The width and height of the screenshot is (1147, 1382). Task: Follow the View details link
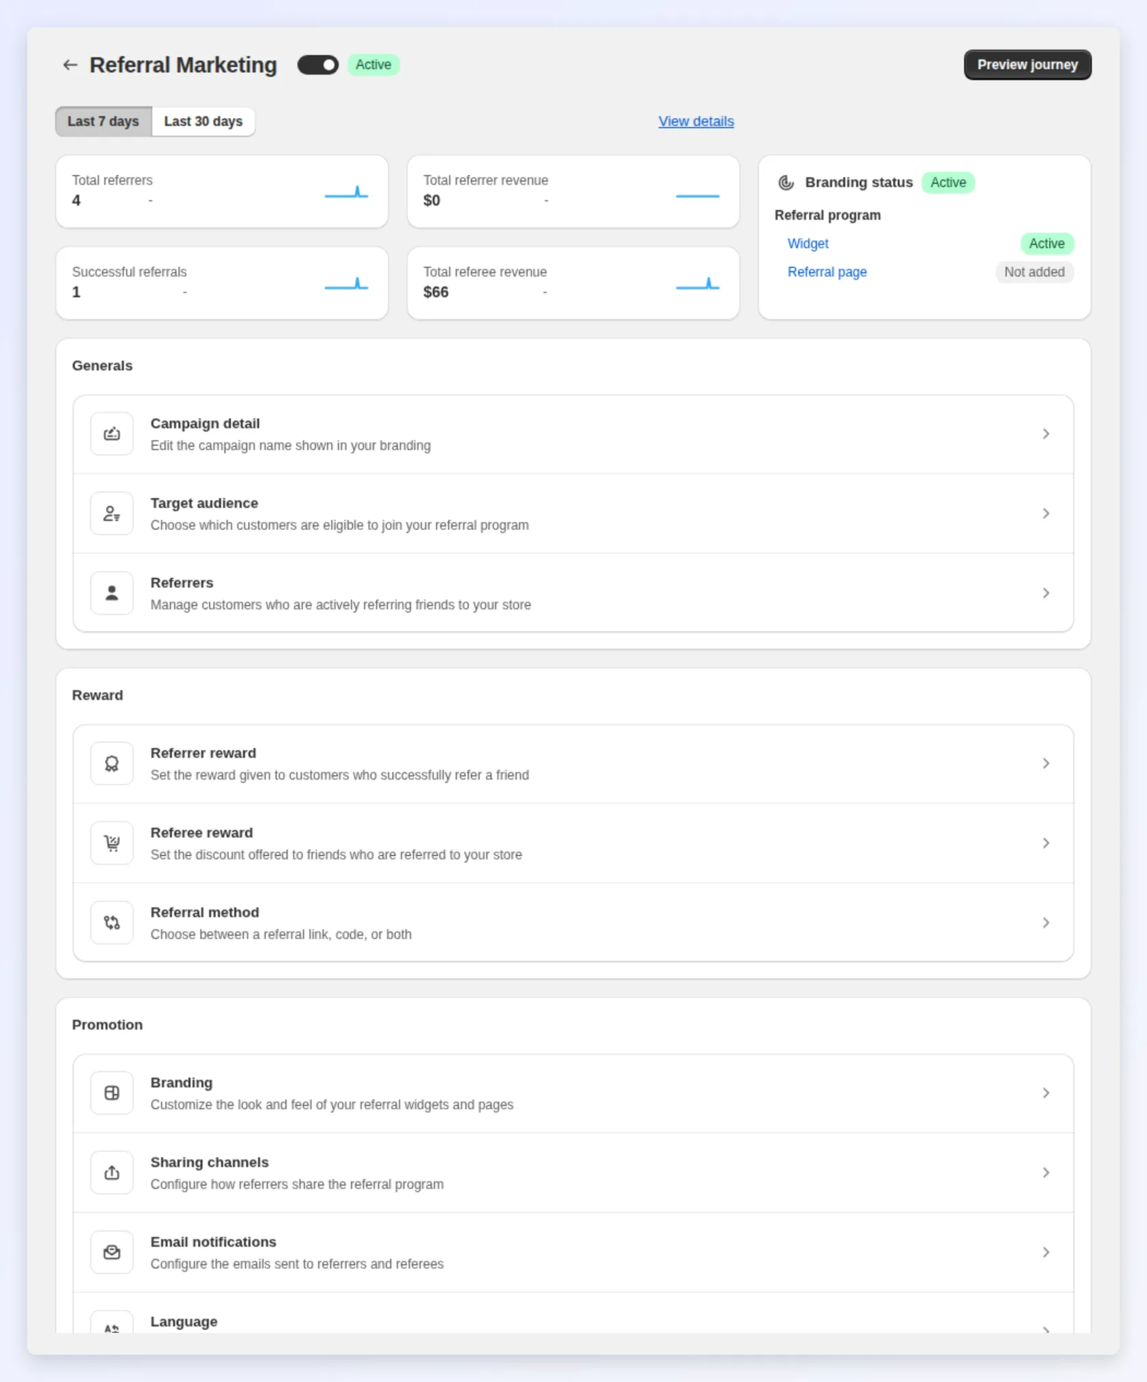696,122
